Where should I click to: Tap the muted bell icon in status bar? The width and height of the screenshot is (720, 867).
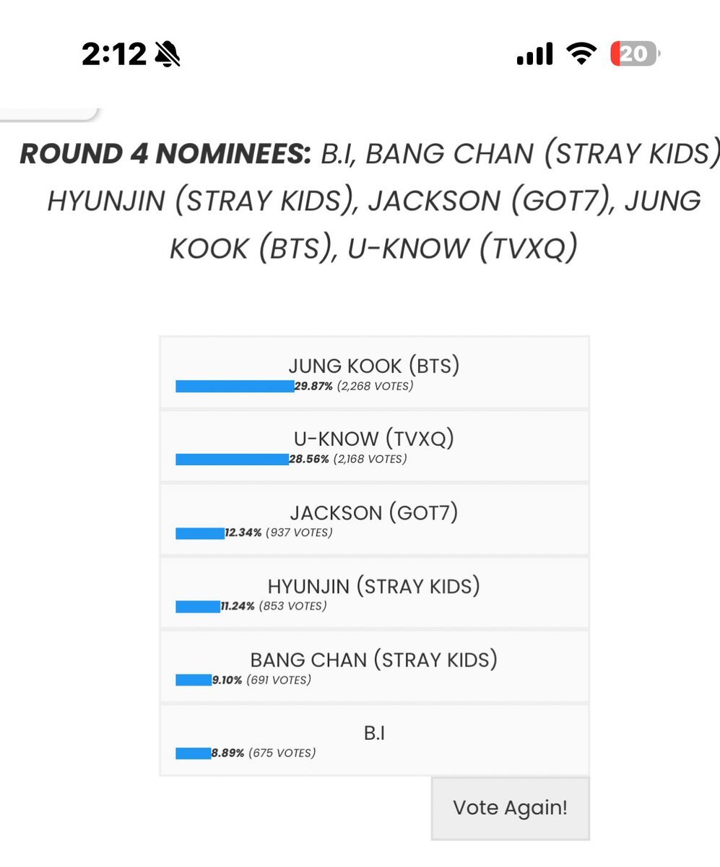point(168,53)
